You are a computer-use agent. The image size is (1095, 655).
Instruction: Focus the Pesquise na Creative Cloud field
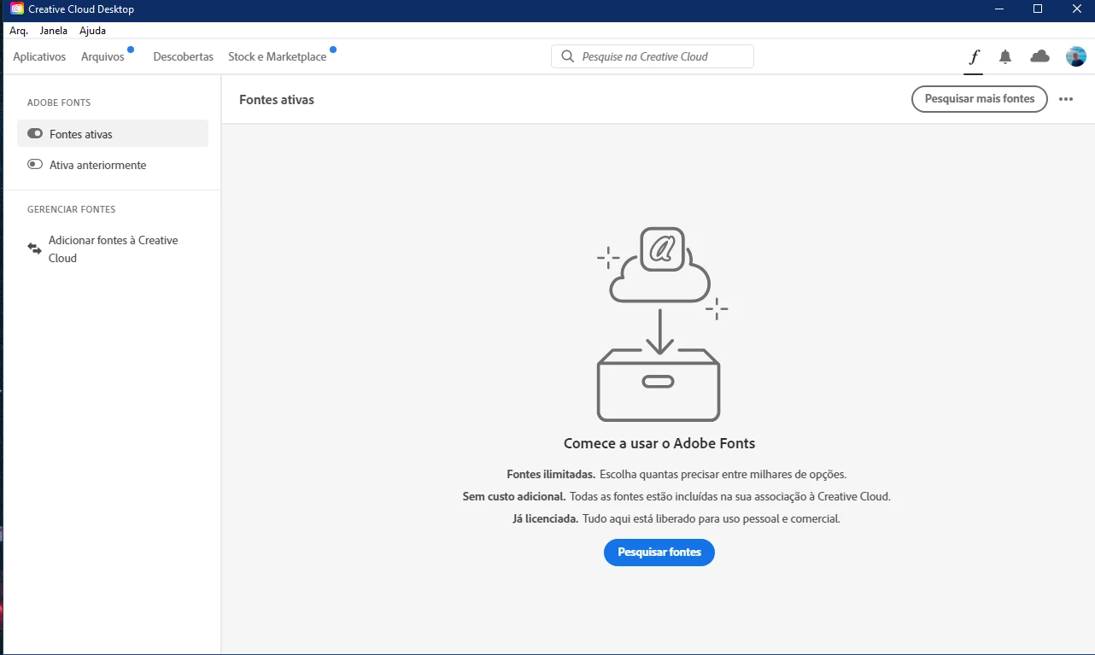click(653, 56)
